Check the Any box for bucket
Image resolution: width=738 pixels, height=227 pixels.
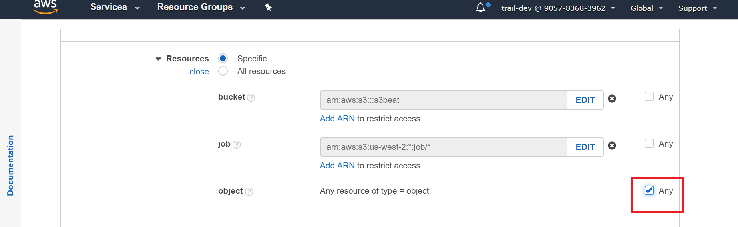click(x=649, y=97)
